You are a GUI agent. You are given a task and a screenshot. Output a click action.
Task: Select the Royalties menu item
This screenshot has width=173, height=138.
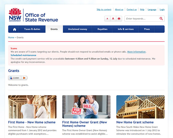tap(102, 29)
